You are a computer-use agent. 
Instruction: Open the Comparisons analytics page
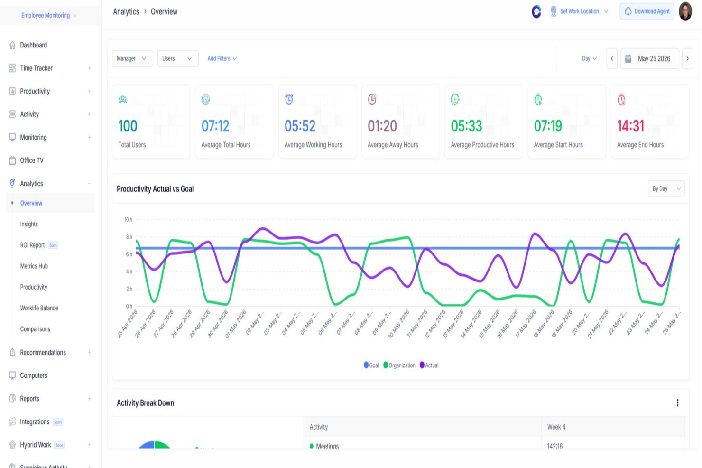point(35,329)
